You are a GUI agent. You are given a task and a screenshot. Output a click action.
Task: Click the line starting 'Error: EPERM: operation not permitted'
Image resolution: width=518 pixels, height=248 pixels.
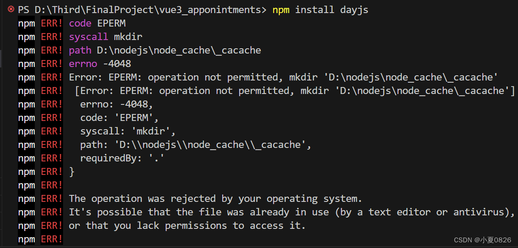(284, 77)
